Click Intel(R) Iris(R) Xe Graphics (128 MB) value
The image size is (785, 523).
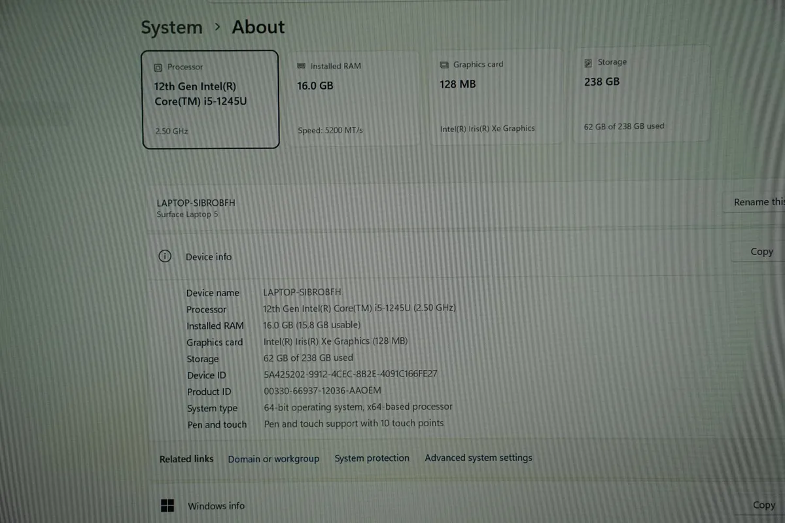coord(336,341)
